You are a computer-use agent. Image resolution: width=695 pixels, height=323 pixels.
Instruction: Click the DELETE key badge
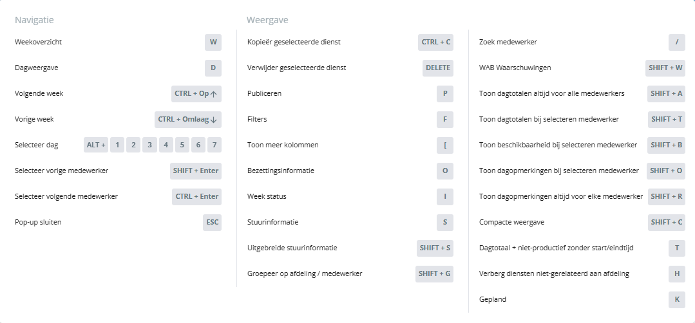coord(438,68)
